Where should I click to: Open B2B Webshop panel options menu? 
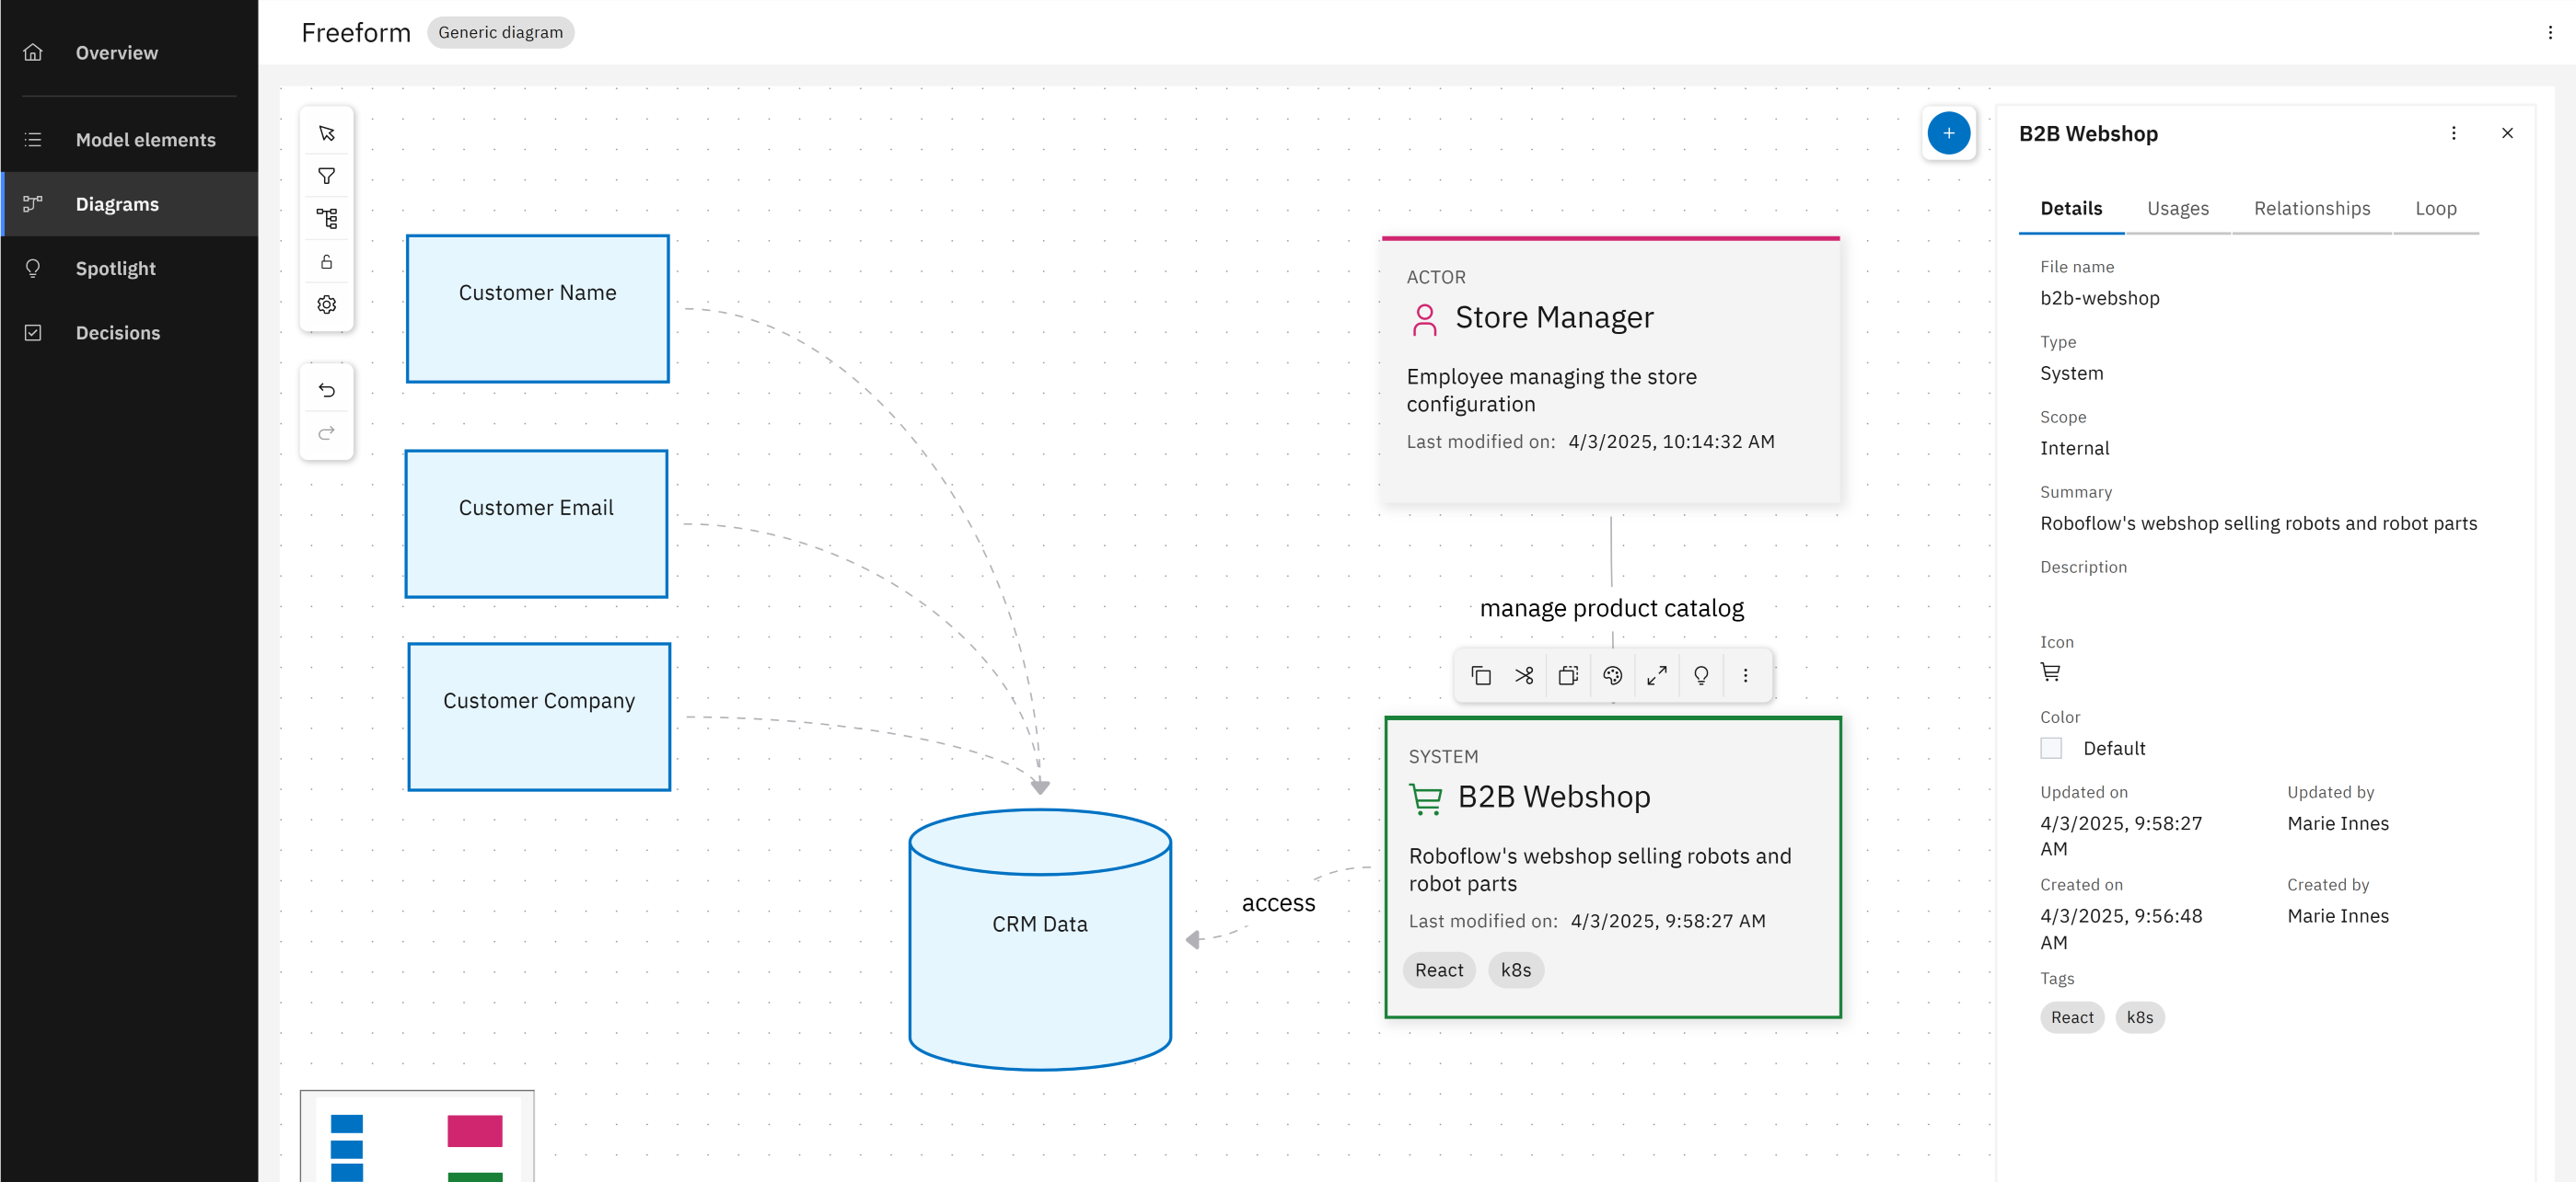(x=2453, y=132)
